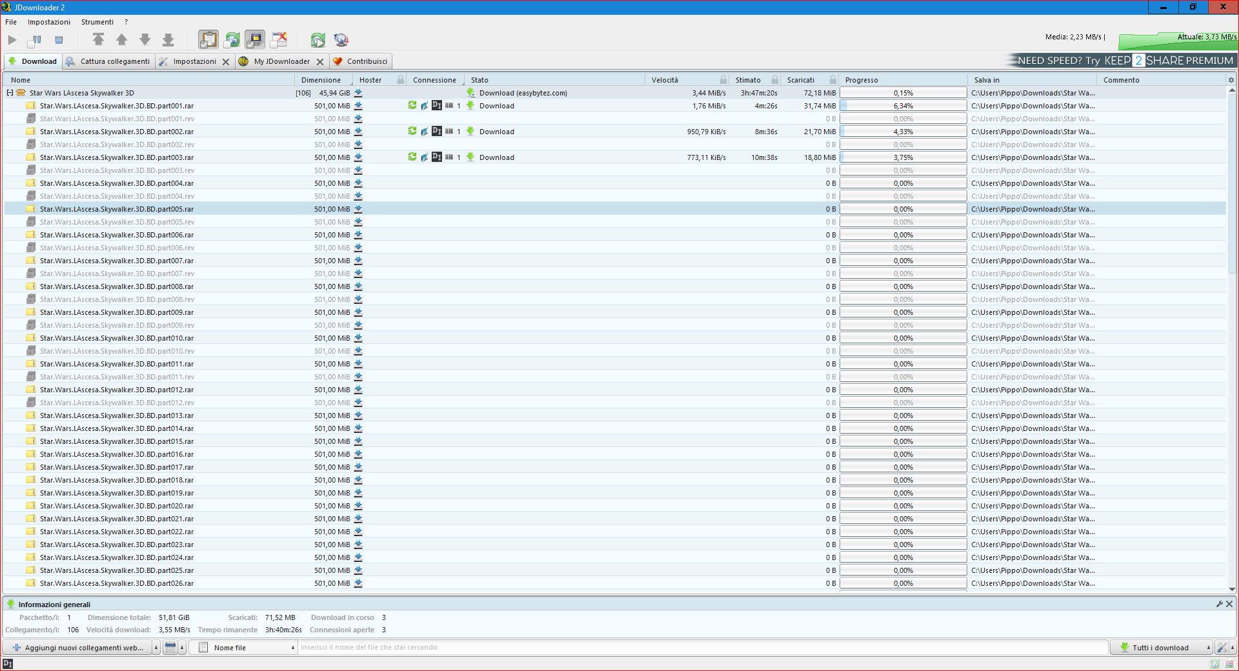Focus the file name search field
The width and height of the screenshot is (1239, 671).
(702, 647)
